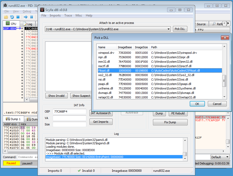Close the Pick a DLL dialog
Viewport: 233px width, 176px height.
pos(225,38)
